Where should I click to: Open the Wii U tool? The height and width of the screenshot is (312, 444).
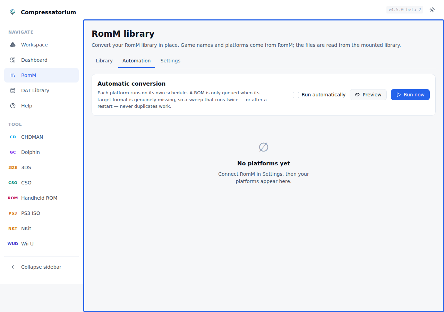[41, 244]
